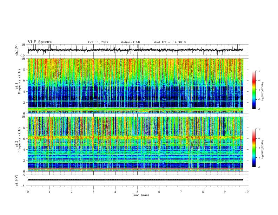Click the 10 minute tick label

coord(247,192)
